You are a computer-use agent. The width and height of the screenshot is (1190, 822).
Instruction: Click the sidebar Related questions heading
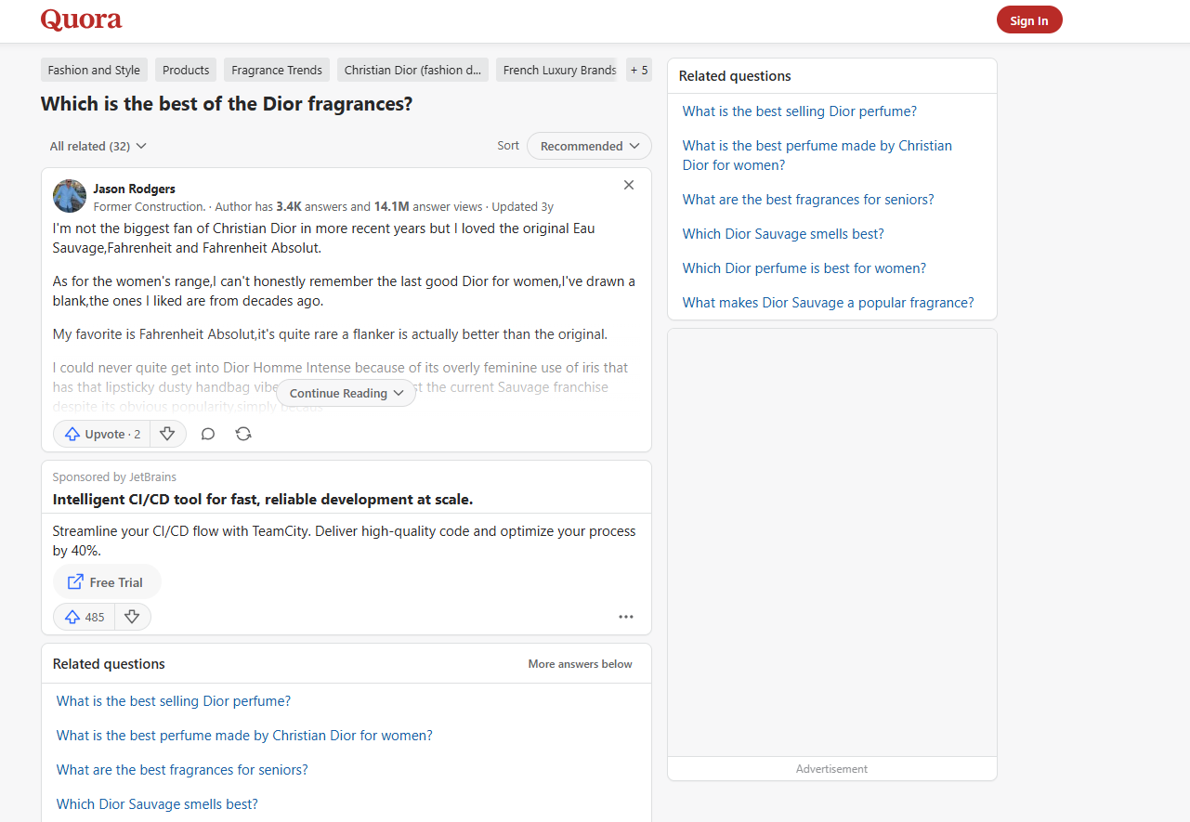coord(735,76)
